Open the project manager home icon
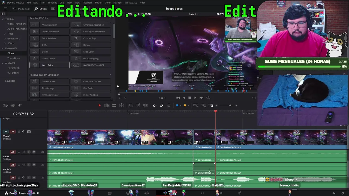This screenshot has height=196, width=349. click(x=334, y=193)
